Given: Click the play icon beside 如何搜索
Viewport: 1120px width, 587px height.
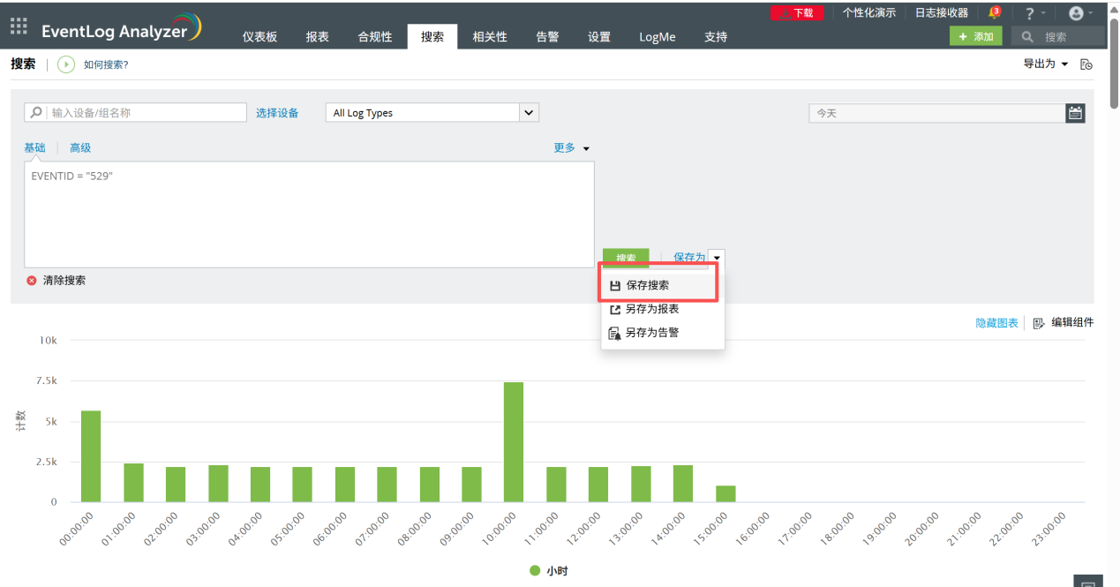Looking at the screenshot, I should pos(66,64).
